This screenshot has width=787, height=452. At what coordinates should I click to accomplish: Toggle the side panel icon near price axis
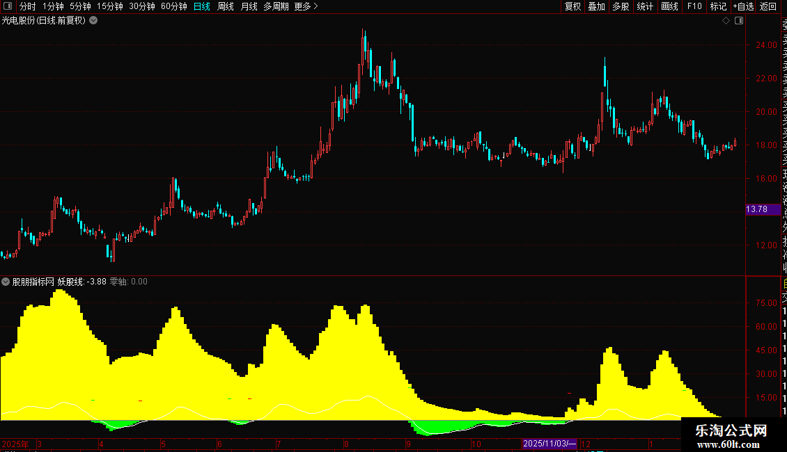[x=739, y=21]
